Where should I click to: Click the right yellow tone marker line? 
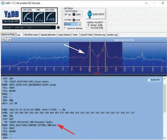tap(105, 57)
